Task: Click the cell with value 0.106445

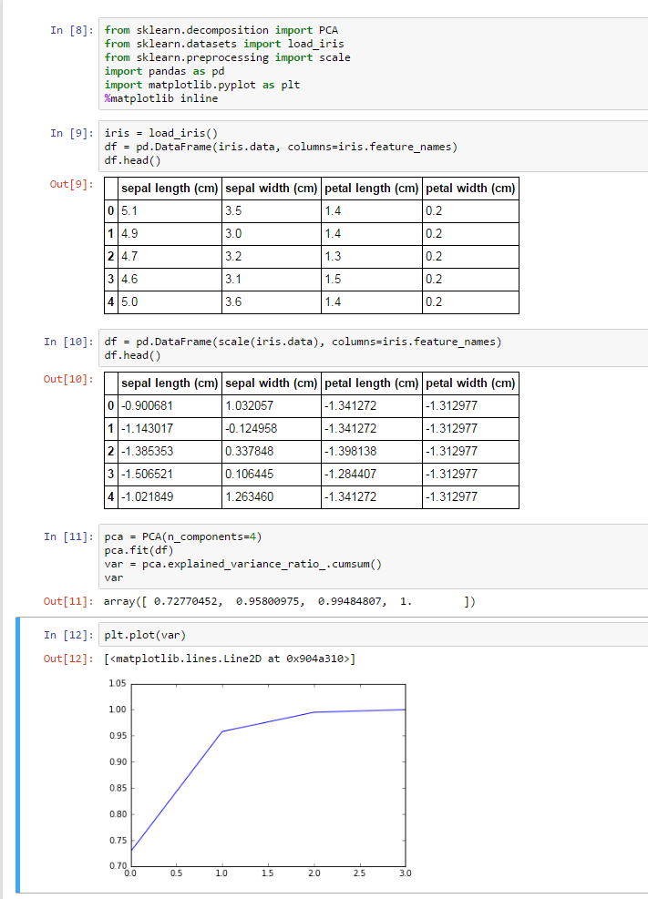Action: point(272,475)
